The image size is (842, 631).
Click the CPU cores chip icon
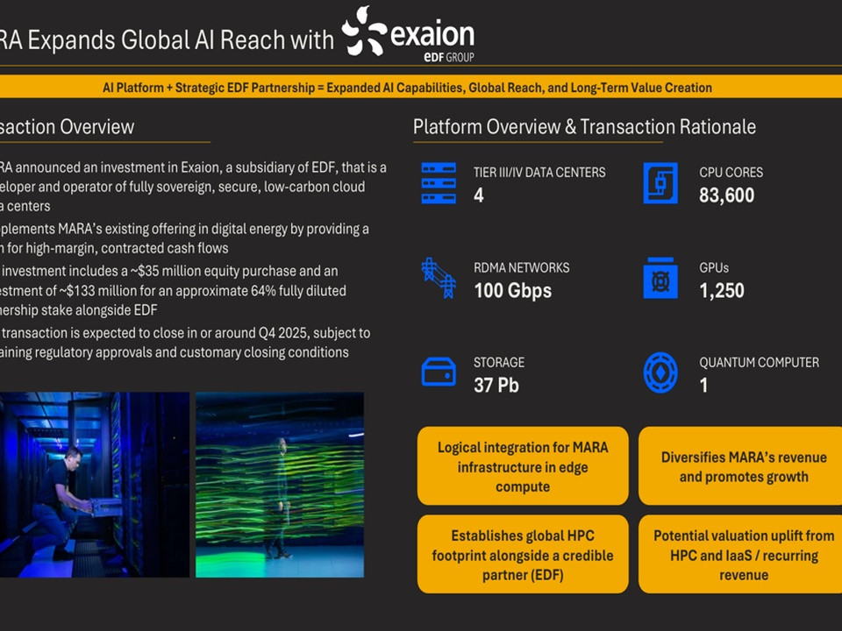(660, 183)
